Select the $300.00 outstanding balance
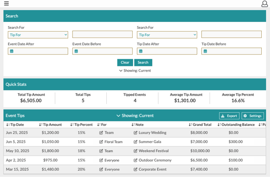 tap(235, 142)
